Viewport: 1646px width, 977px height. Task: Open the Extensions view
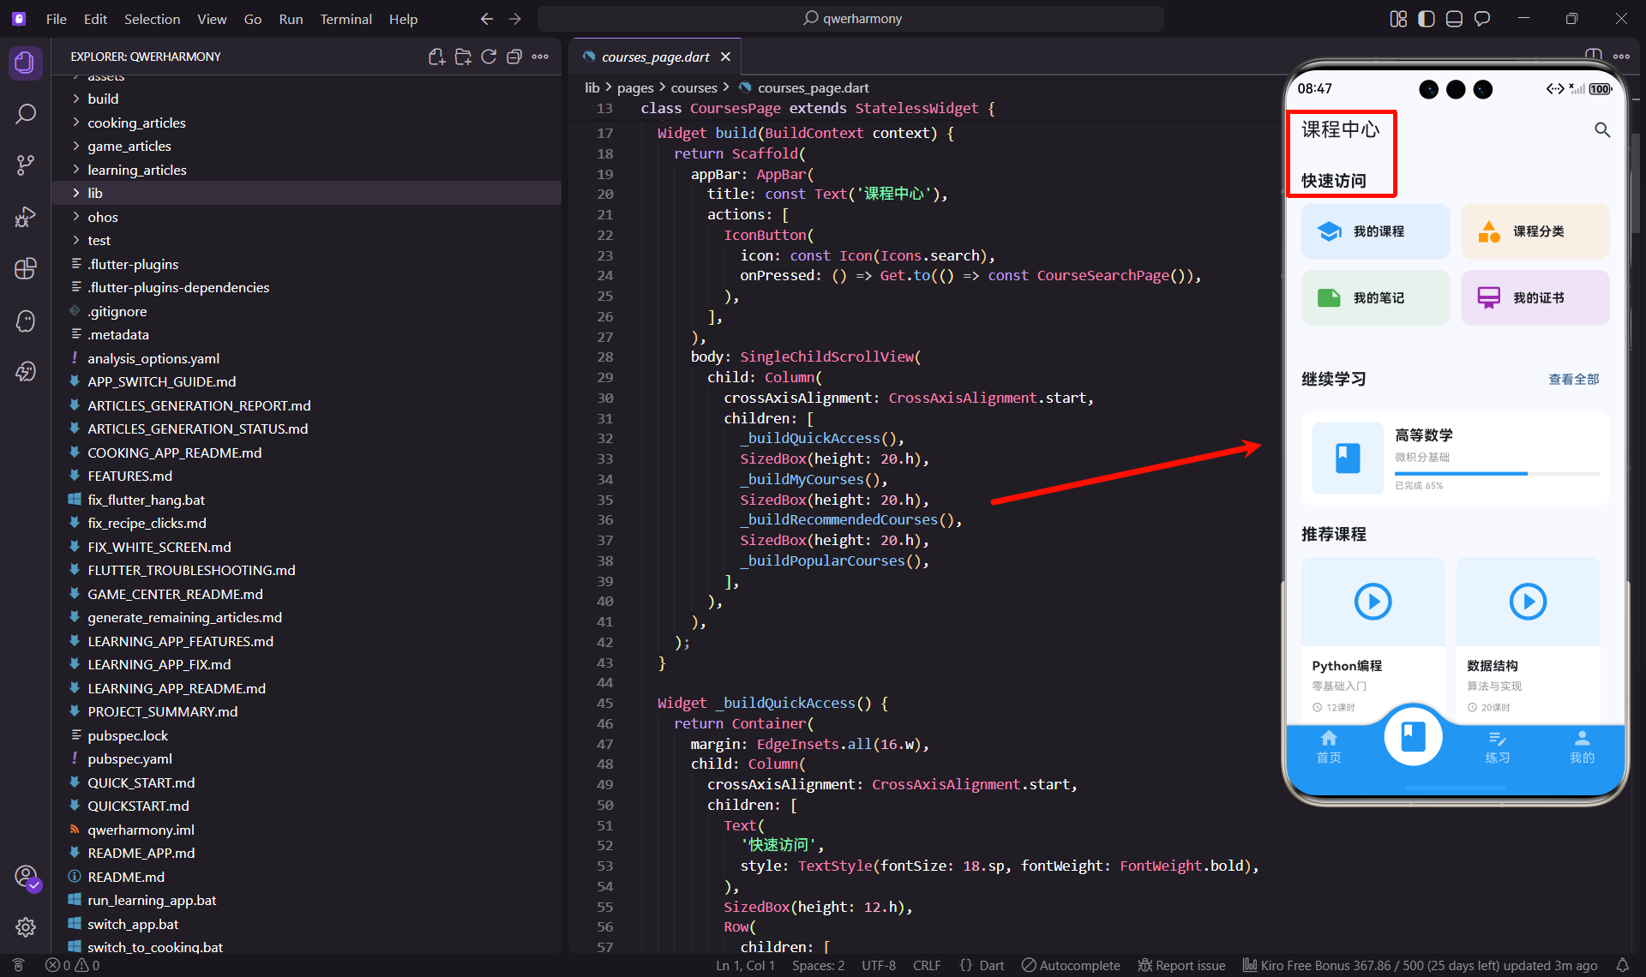click(x=26, y=268)
